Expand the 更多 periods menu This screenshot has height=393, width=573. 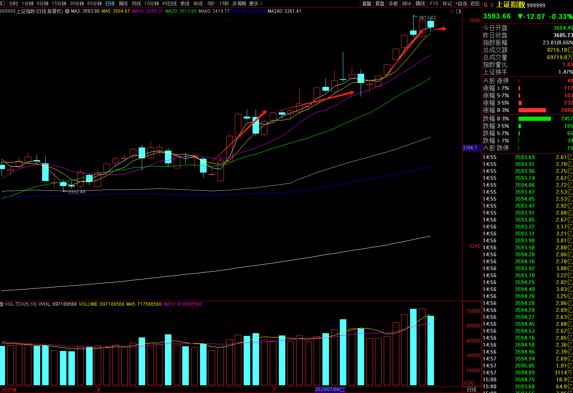coord(256,3)
